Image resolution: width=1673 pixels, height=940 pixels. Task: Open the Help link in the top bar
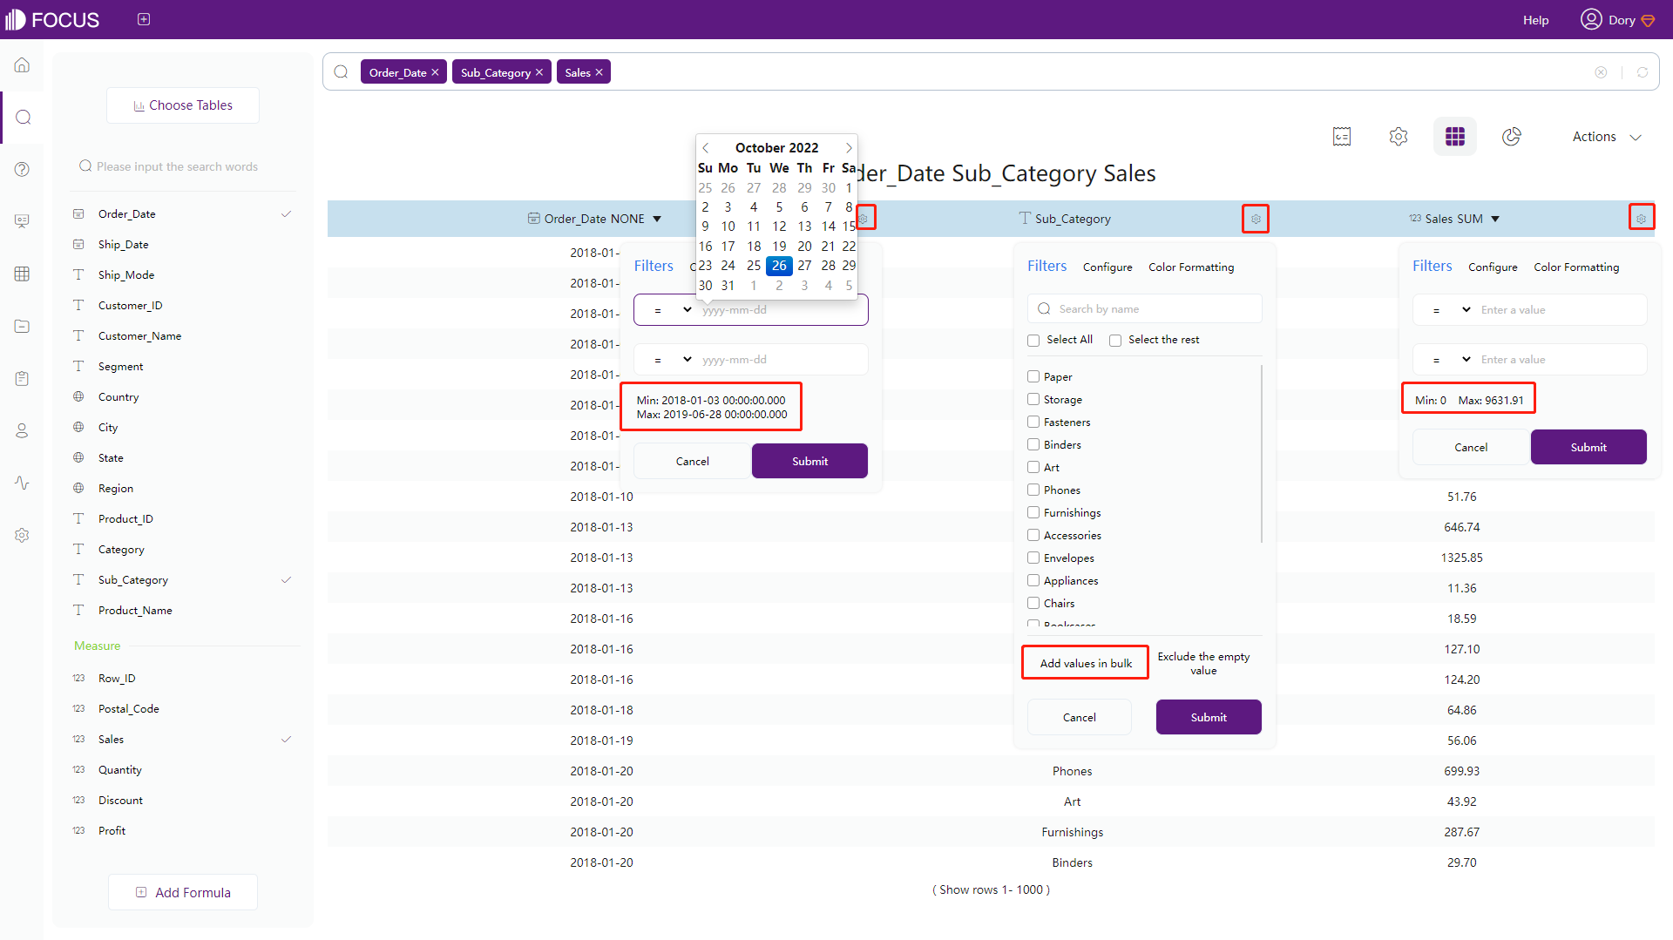(1535, 20)
